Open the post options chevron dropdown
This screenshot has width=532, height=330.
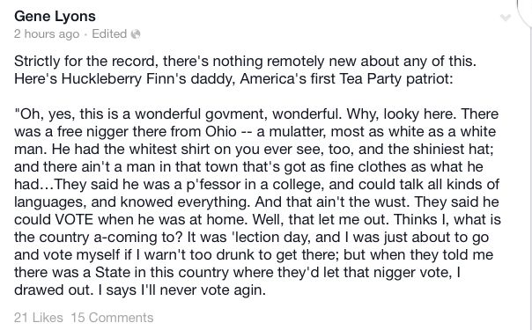506,18
